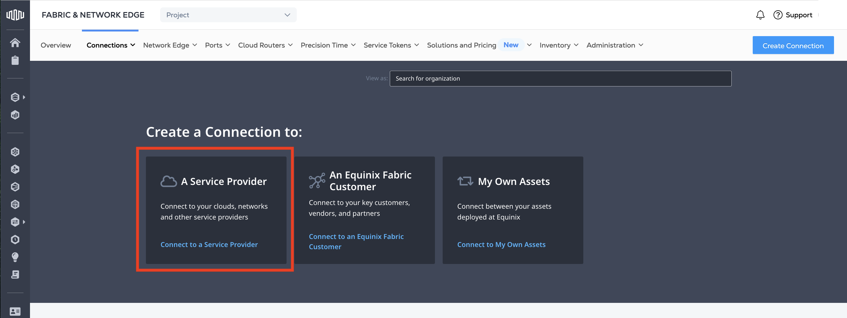Click the Support link text
Screen dimensions: 847x318
click(x=799, y=15)
